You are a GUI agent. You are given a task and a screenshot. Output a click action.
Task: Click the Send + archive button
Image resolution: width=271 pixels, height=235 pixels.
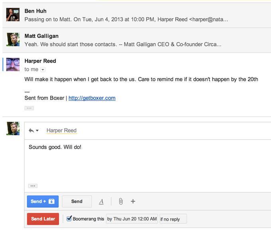[43, 201]
